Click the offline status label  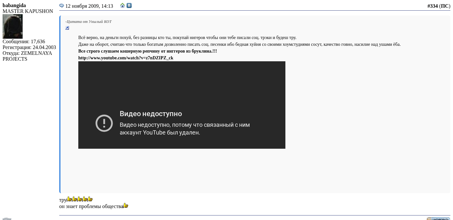[x=7, y=219]
